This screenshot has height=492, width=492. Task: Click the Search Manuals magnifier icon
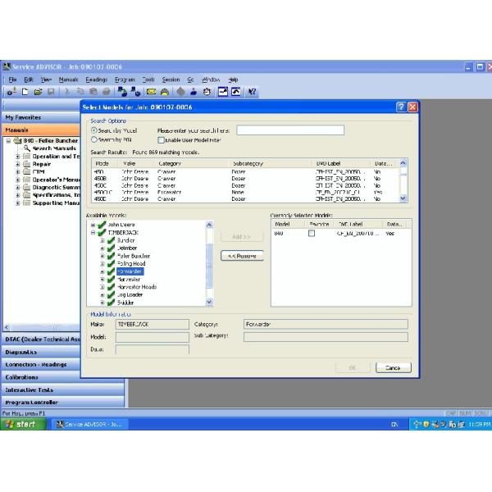(x=25, y=148)
